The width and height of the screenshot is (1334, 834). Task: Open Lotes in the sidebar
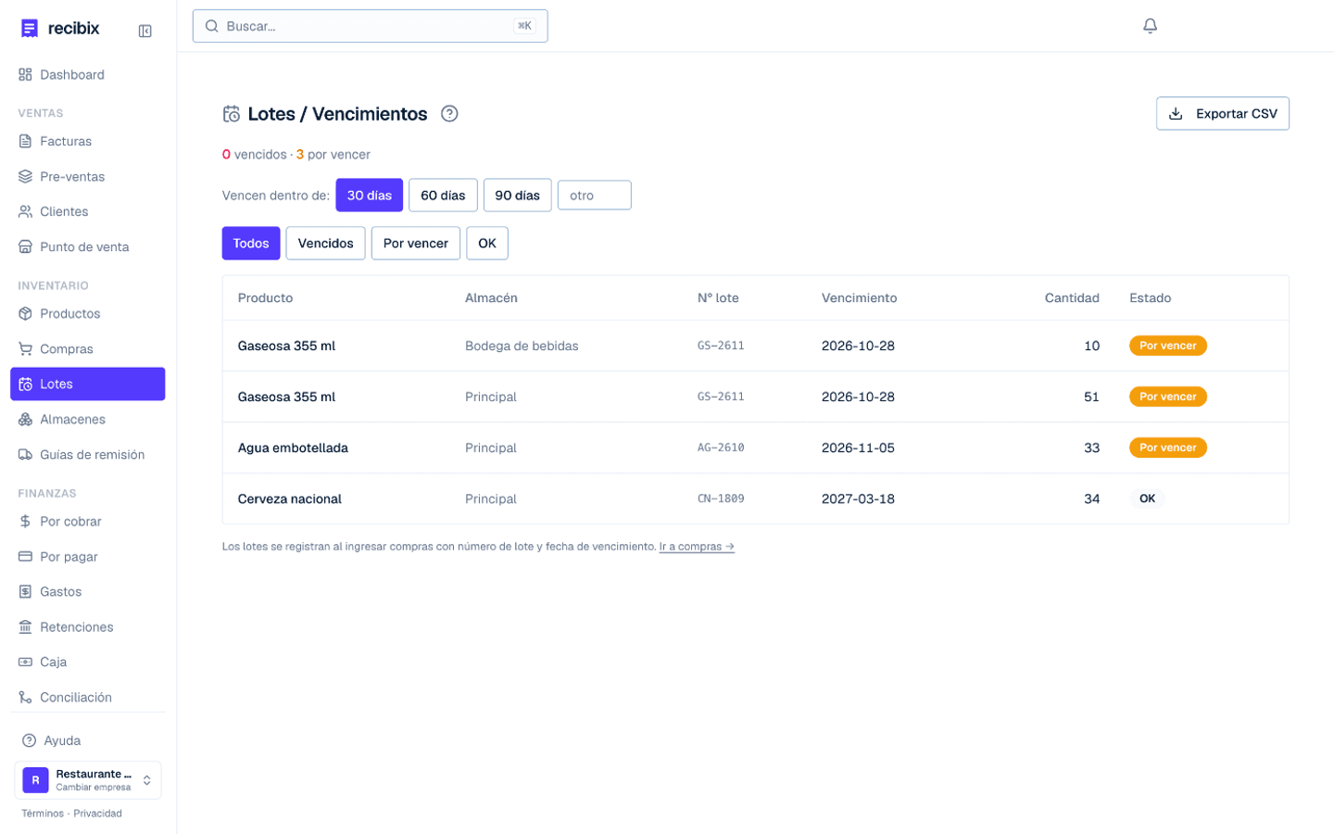88,385
